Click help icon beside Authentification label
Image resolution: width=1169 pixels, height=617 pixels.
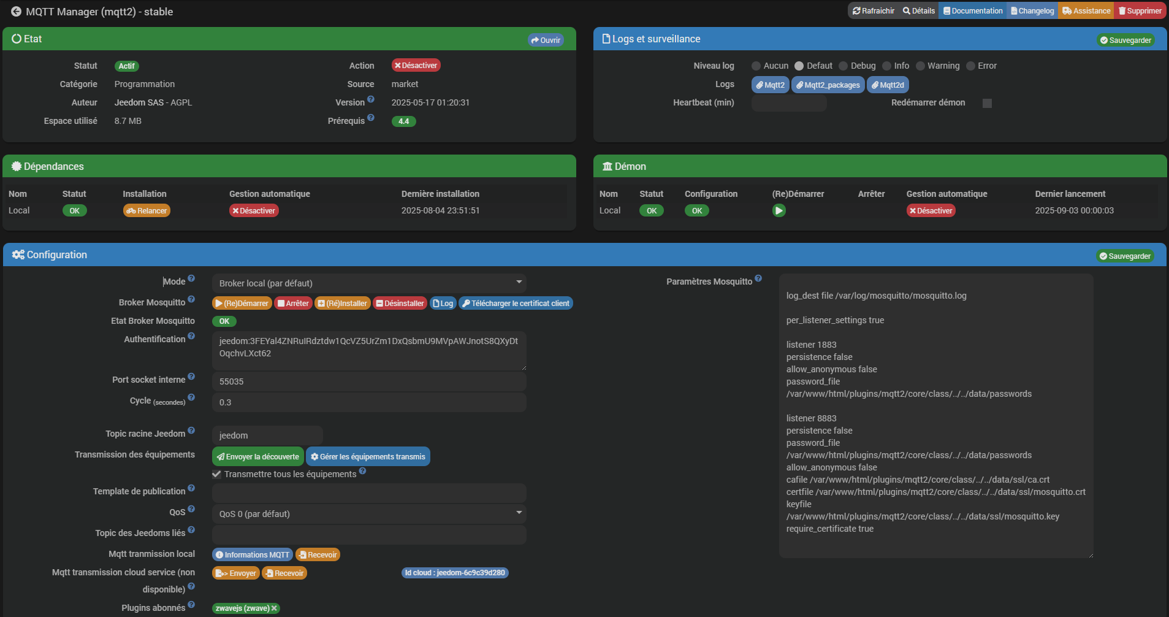tap(191, 336)
